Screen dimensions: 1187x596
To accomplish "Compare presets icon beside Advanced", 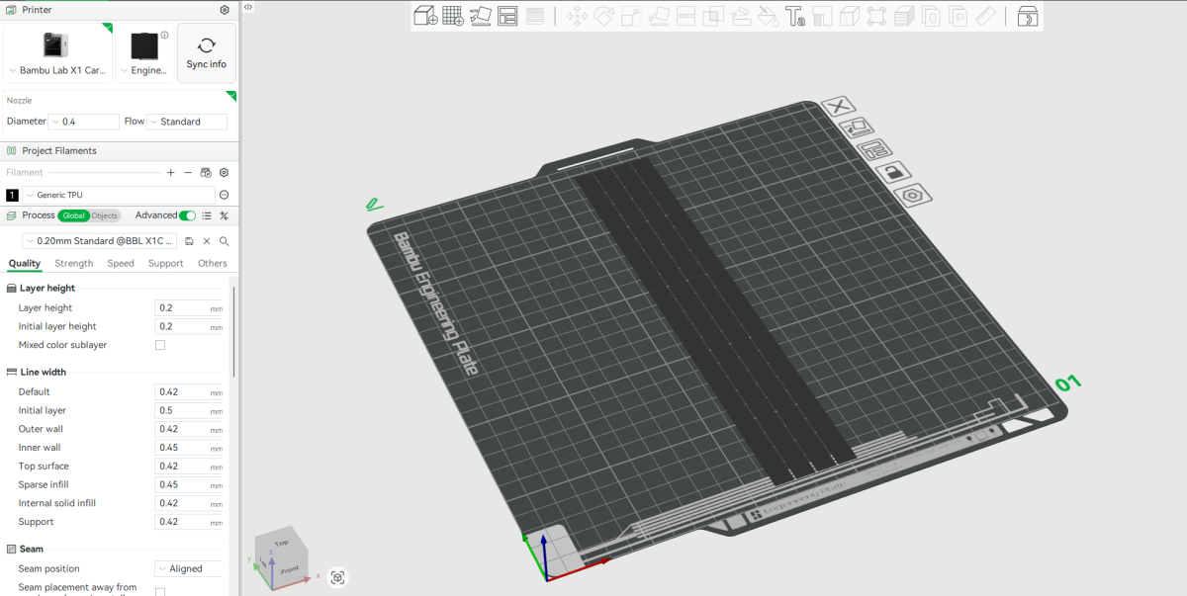I will (225, 215).
